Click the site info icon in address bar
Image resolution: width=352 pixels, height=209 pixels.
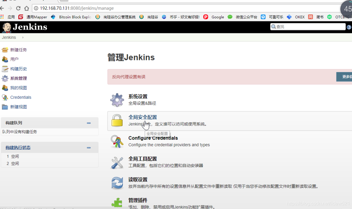click(x=36, y=8)
